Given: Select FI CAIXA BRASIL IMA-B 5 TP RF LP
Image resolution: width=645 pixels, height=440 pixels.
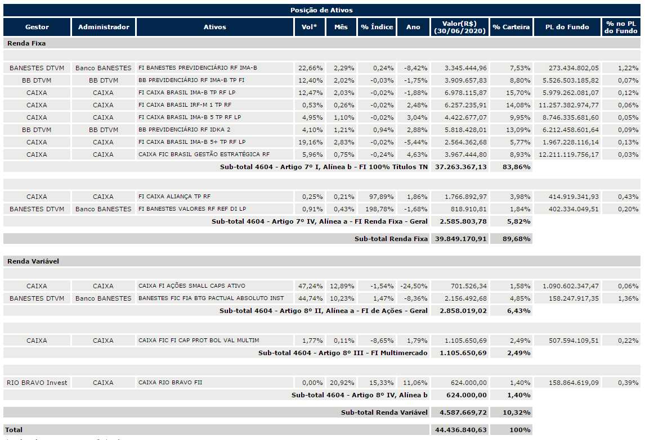Looking at the screenshot, I should [190, 117].
